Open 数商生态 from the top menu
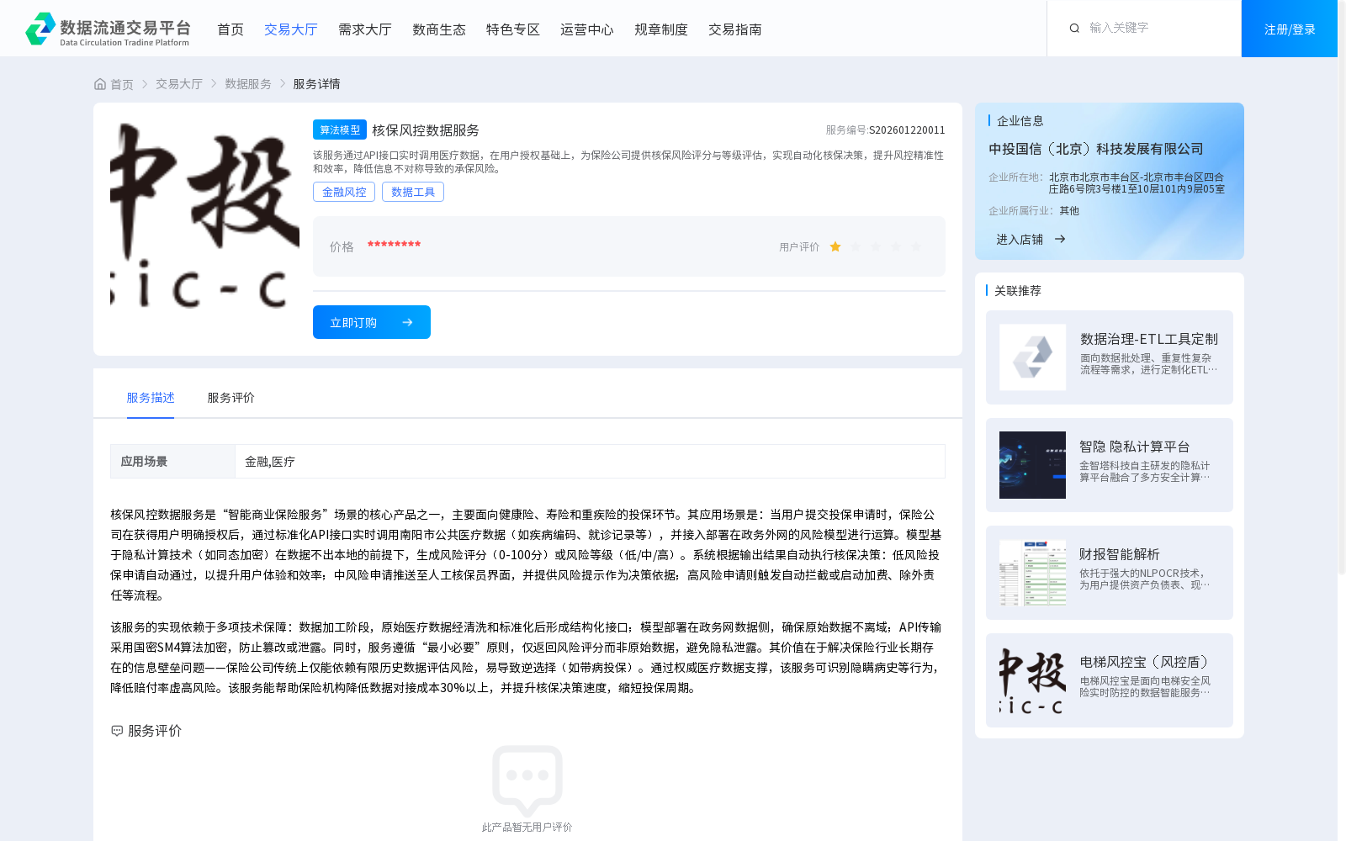Screen dimensions: 1346x841 coord(439,29)
